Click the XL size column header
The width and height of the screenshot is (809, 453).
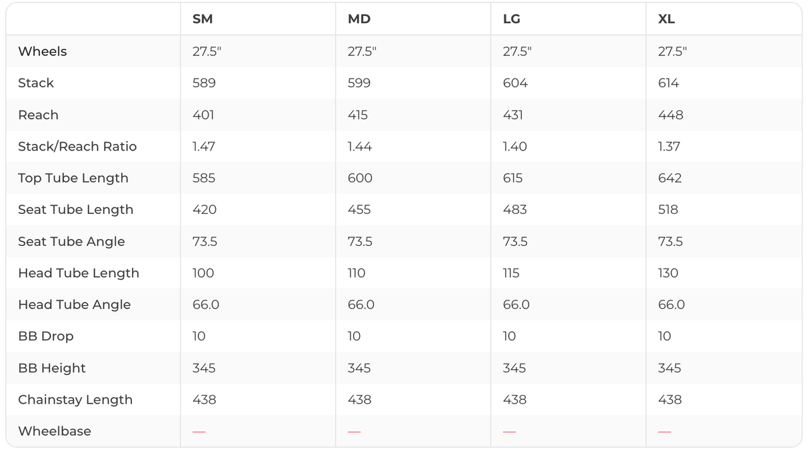coord(666,19)
